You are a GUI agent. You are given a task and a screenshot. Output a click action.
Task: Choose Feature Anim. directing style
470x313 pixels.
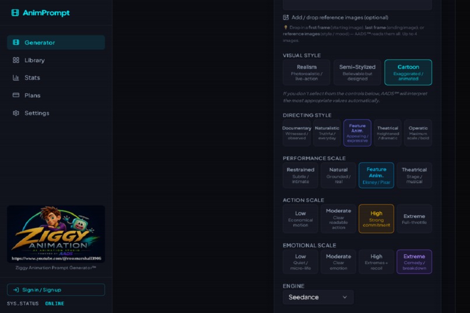point(357,133)
